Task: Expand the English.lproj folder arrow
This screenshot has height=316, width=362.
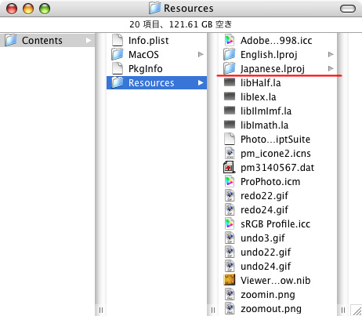Action: (x=331, y=54)
